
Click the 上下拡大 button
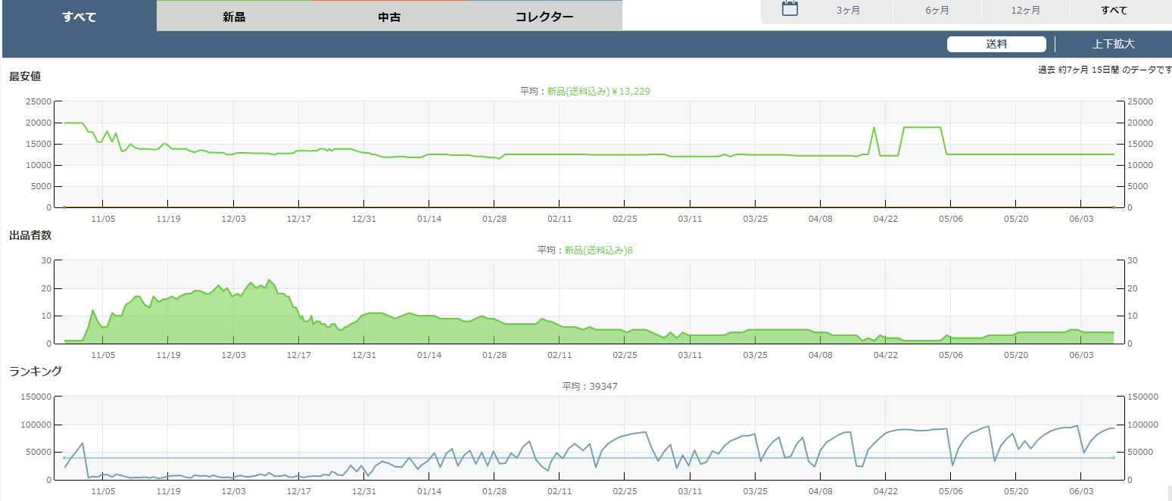tap(1113, 45)
